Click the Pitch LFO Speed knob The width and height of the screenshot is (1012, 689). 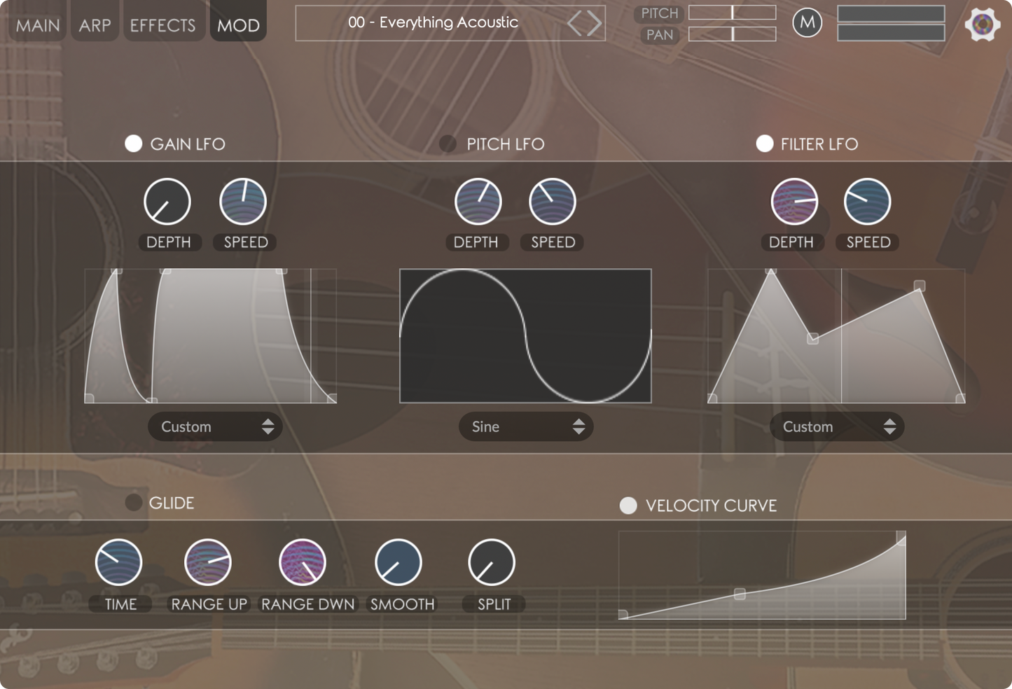click(552, 202)
